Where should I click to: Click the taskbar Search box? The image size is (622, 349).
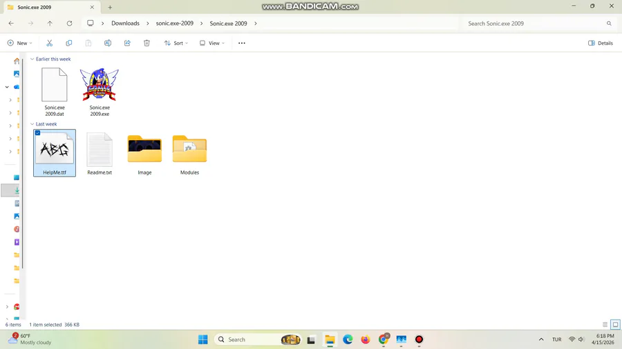pos(257,339)
